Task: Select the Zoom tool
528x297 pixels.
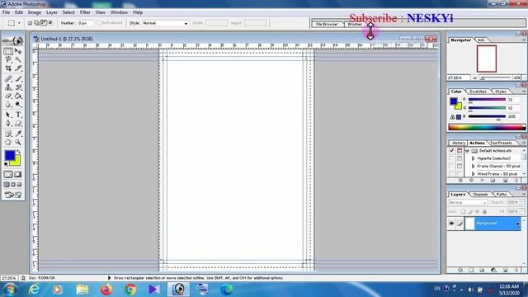Action: click(18, 142)
